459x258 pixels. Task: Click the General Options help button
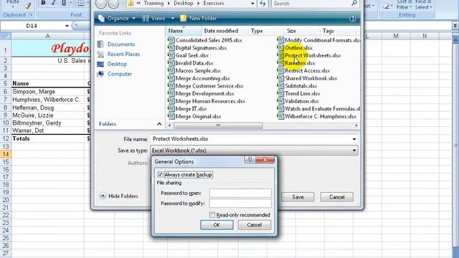(x=250, y=159)
